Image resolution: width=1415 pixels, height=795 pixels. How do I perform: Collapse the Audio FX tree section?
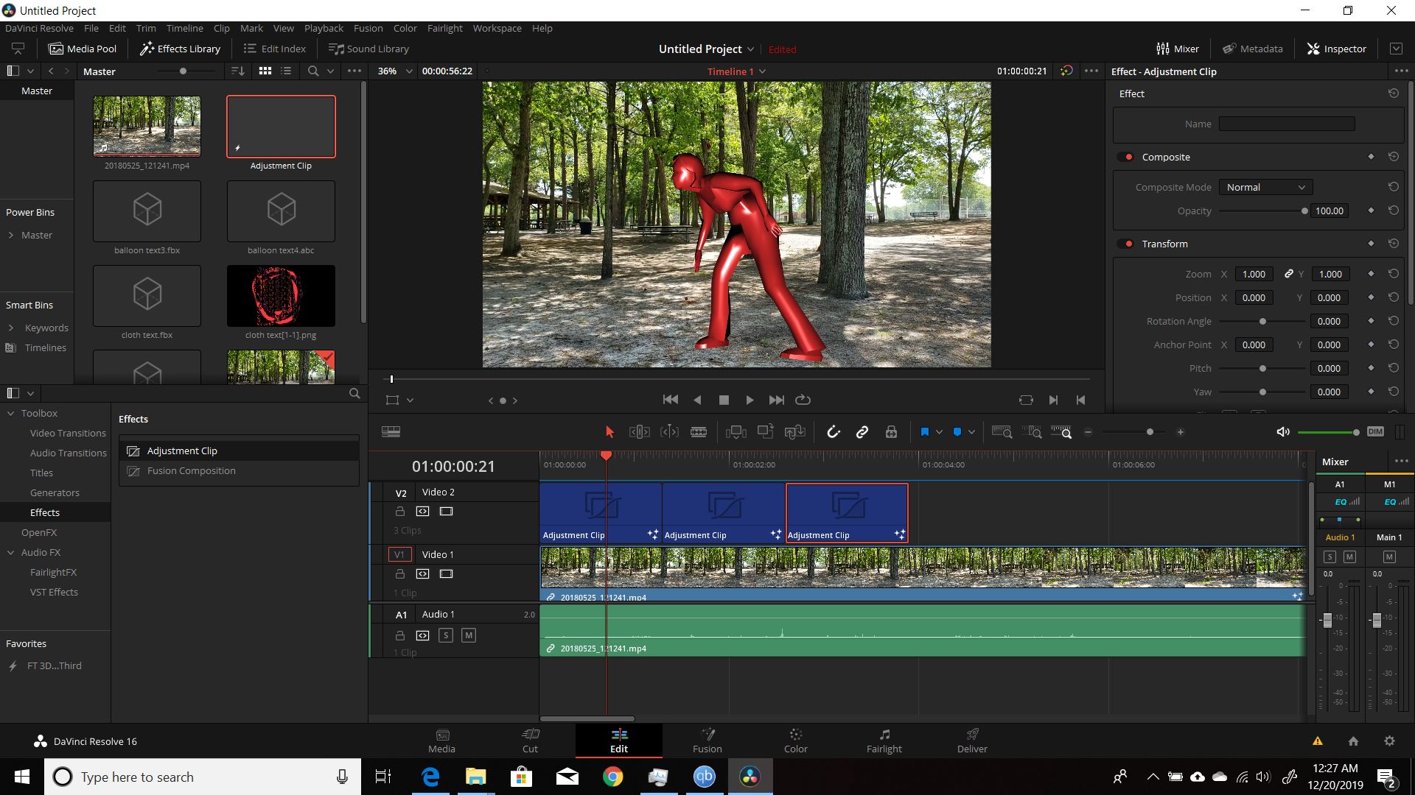click(10, 553)
